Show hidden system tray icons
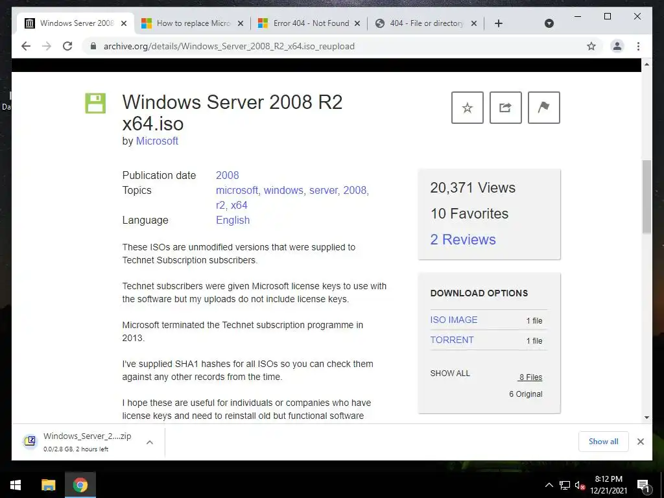The width and height of the screenshot is (664, 498). 549,485
